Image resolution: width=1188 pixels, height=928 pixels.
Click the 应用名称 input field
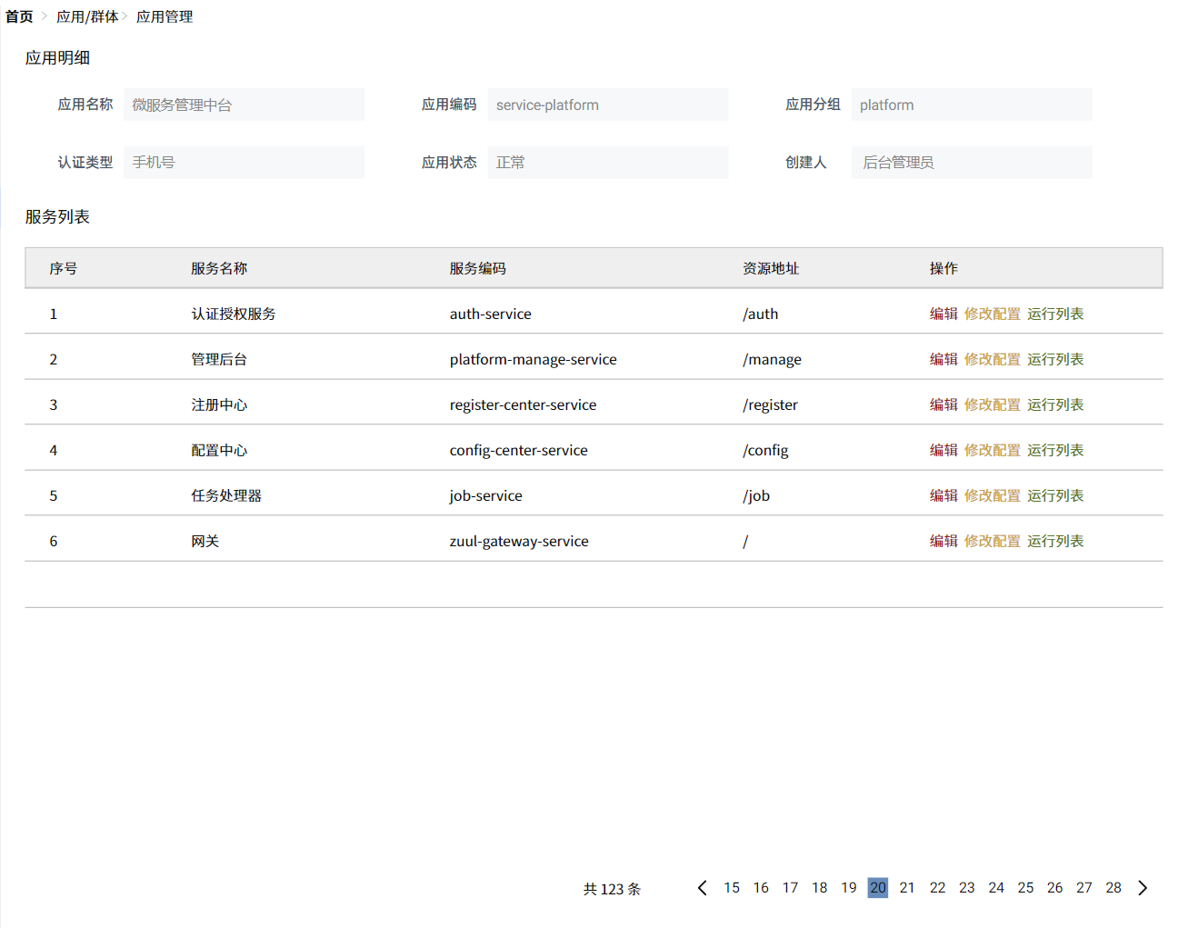coord(244,105)
